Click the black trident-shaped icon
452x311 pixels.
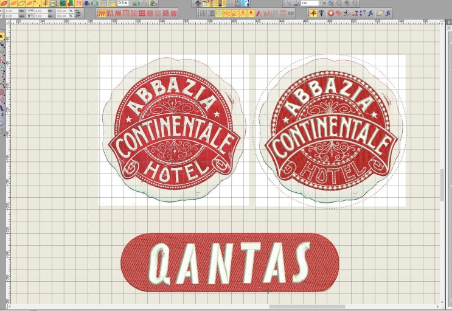(321, 13)
